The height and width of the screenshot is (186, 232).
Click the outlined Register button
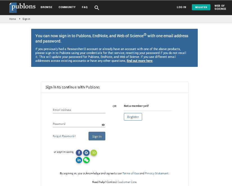click(133, 117)
